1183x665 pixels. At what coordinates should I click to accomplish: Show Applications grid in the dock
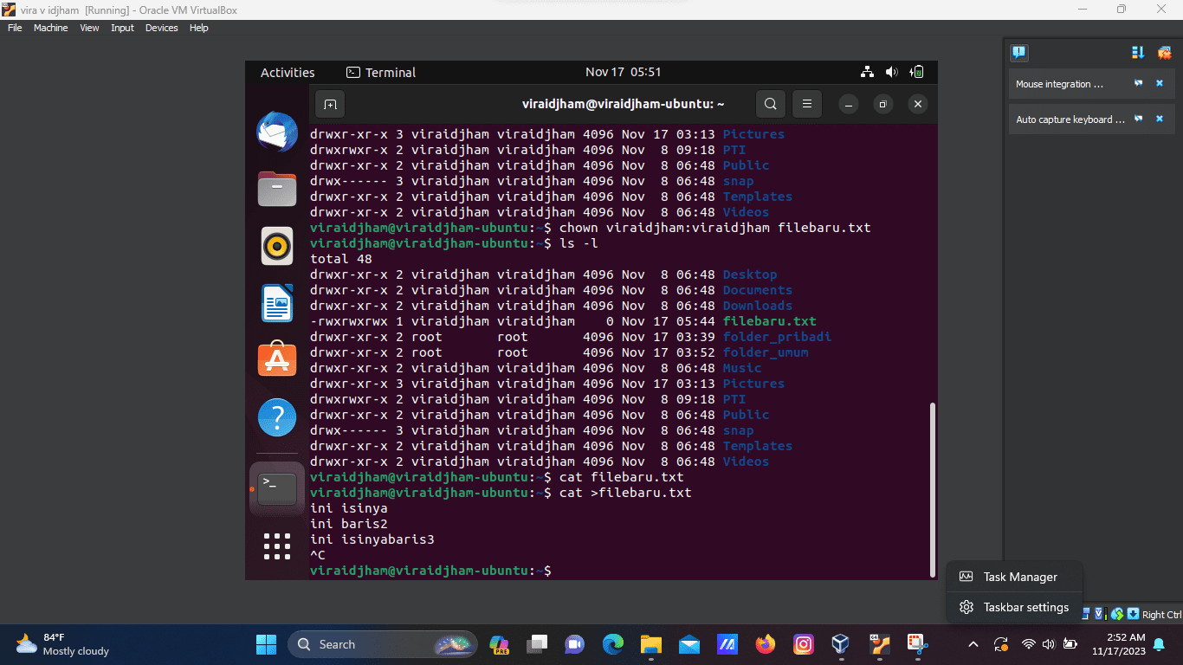277,546
